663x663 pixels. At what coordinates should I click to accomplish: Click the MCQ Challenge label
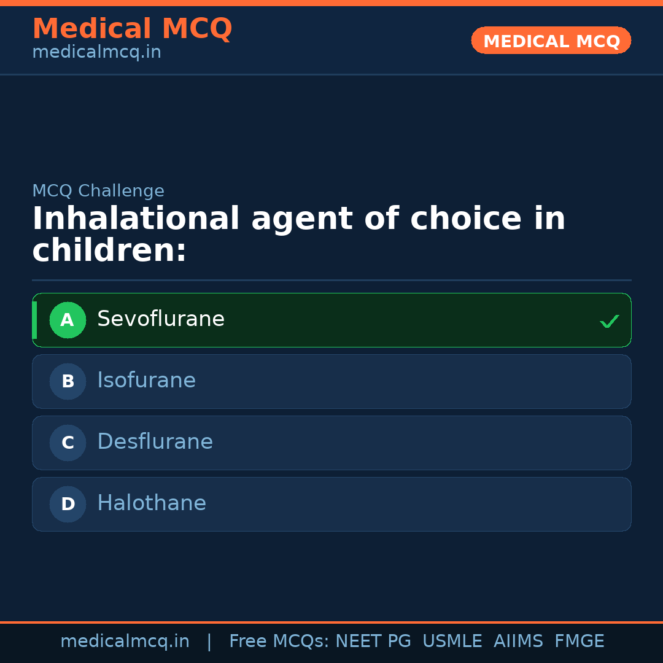point(98,191)
